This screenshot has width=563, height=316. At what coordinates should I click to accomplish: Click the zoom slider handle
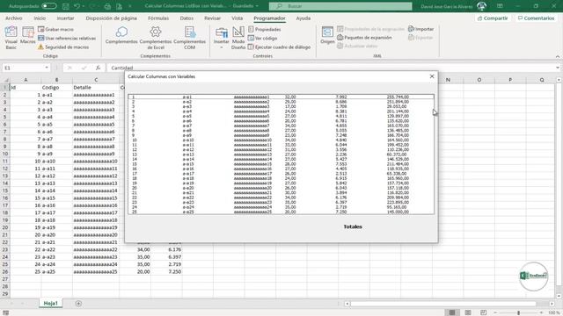click(x=518, y=312)
